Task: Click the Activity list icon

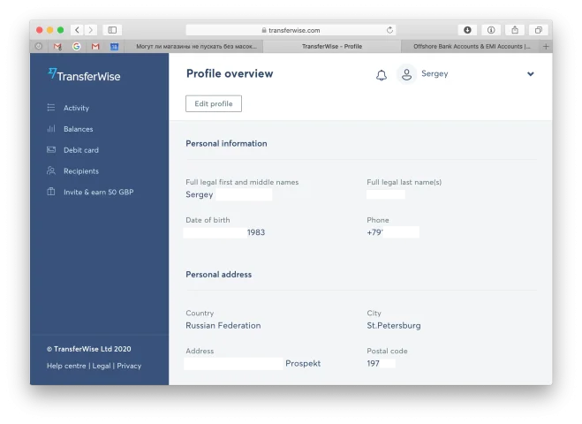Action: point(51,107)
